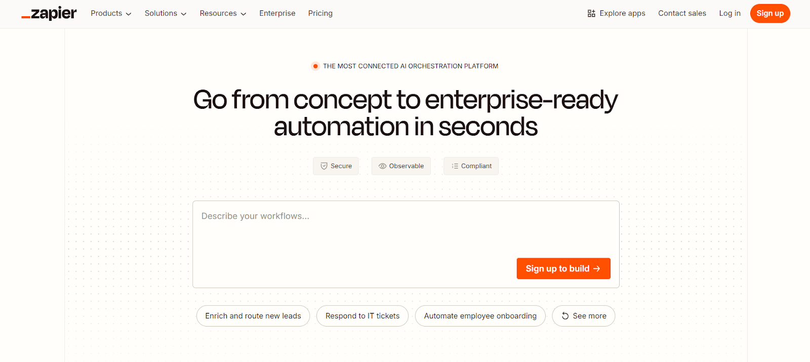The height and width of the screenshot is (362, 810).
Task: Select the Secure badge
Action: [336, 166]
